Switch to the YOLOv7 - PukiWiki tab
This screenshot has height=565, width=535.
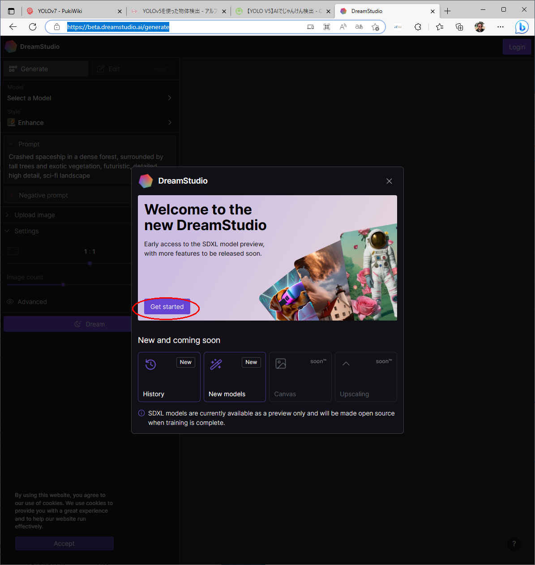[60, 11]
